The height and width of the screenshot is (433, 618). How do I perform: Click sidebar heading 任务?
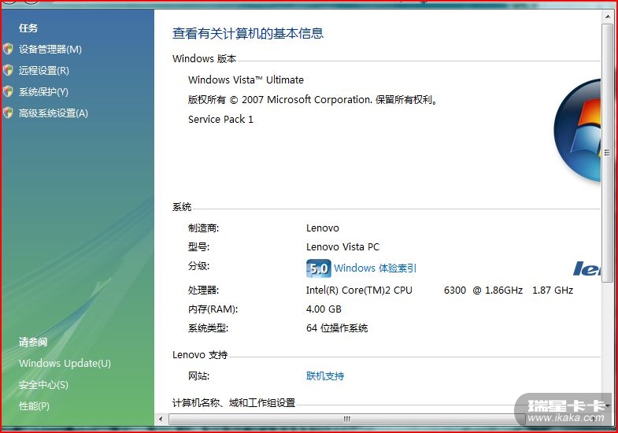tap(28, 28)
